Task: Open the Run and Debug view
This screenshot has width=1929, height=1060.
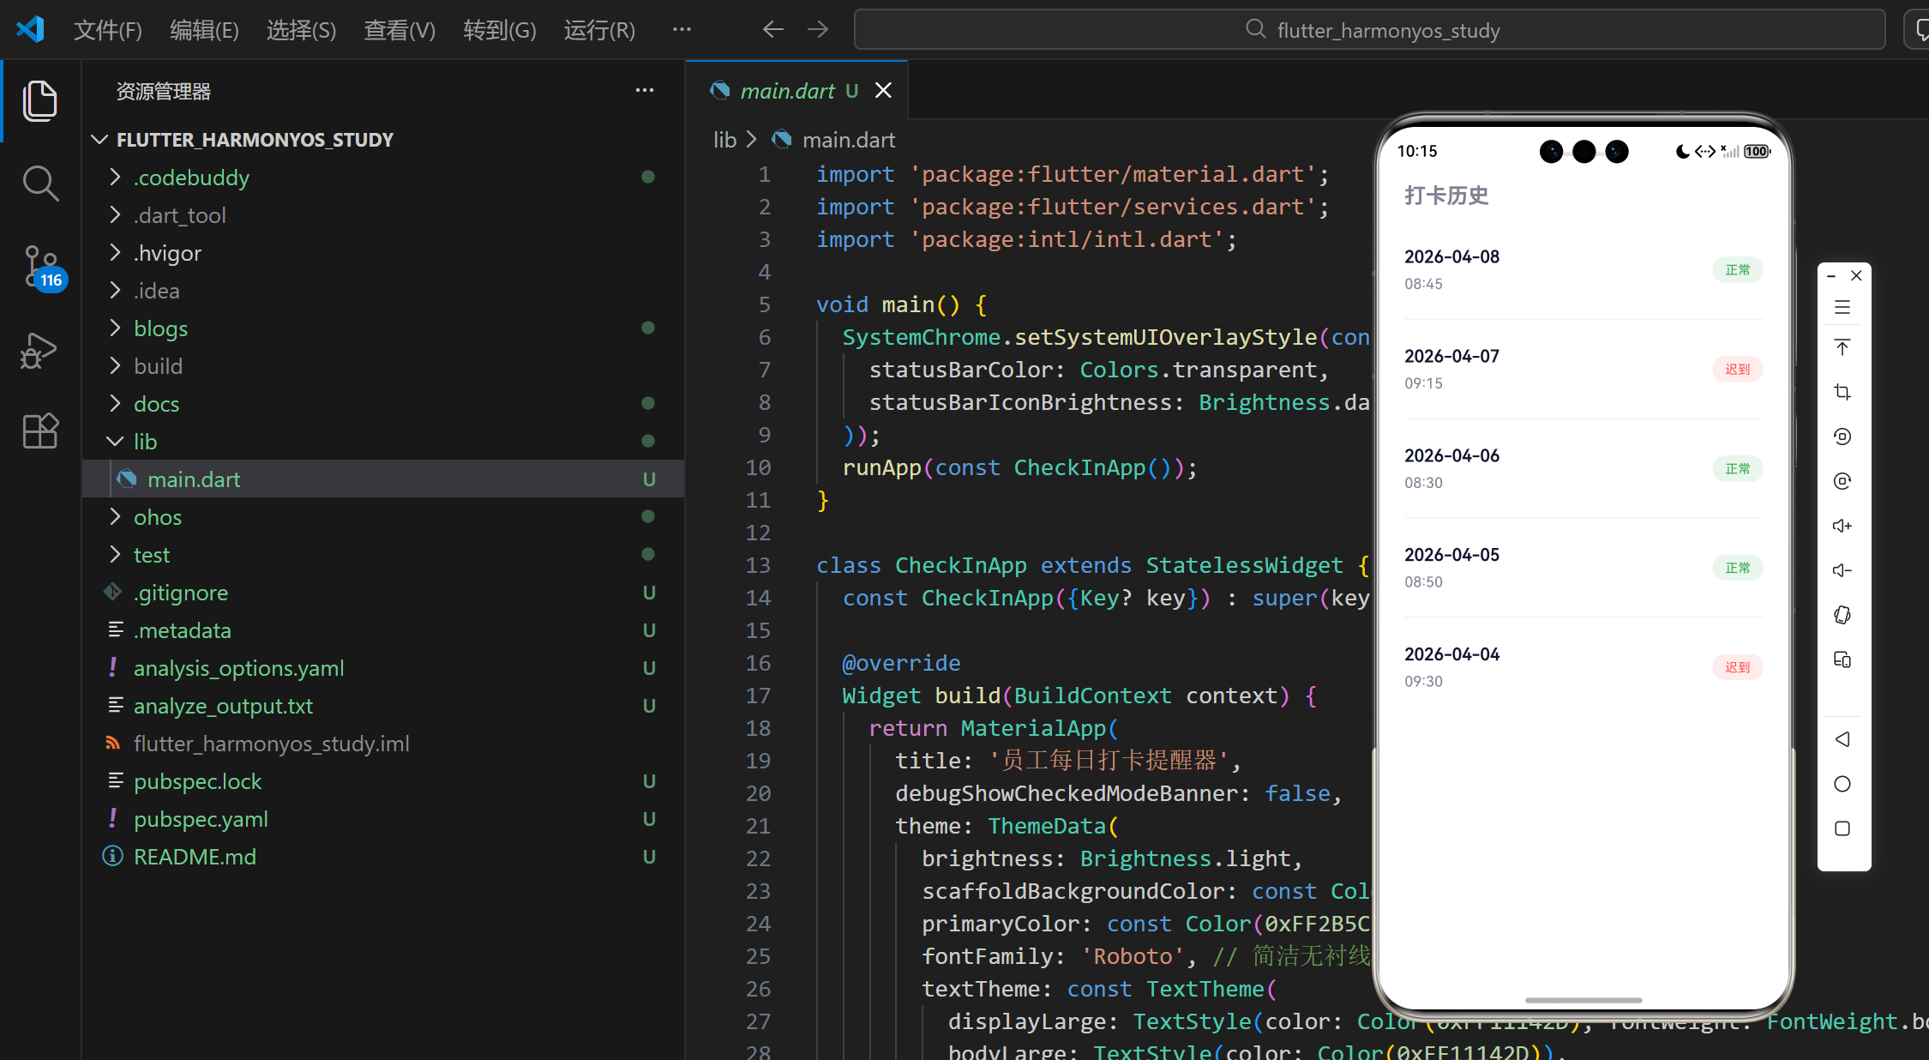Action: click(39, 350)
